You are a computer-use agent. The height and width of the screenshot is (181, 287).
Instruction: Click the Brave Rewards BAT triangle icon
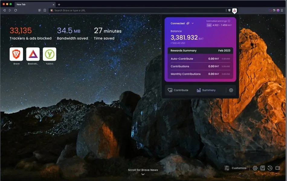pyautogui.click(x=234, y=10)
